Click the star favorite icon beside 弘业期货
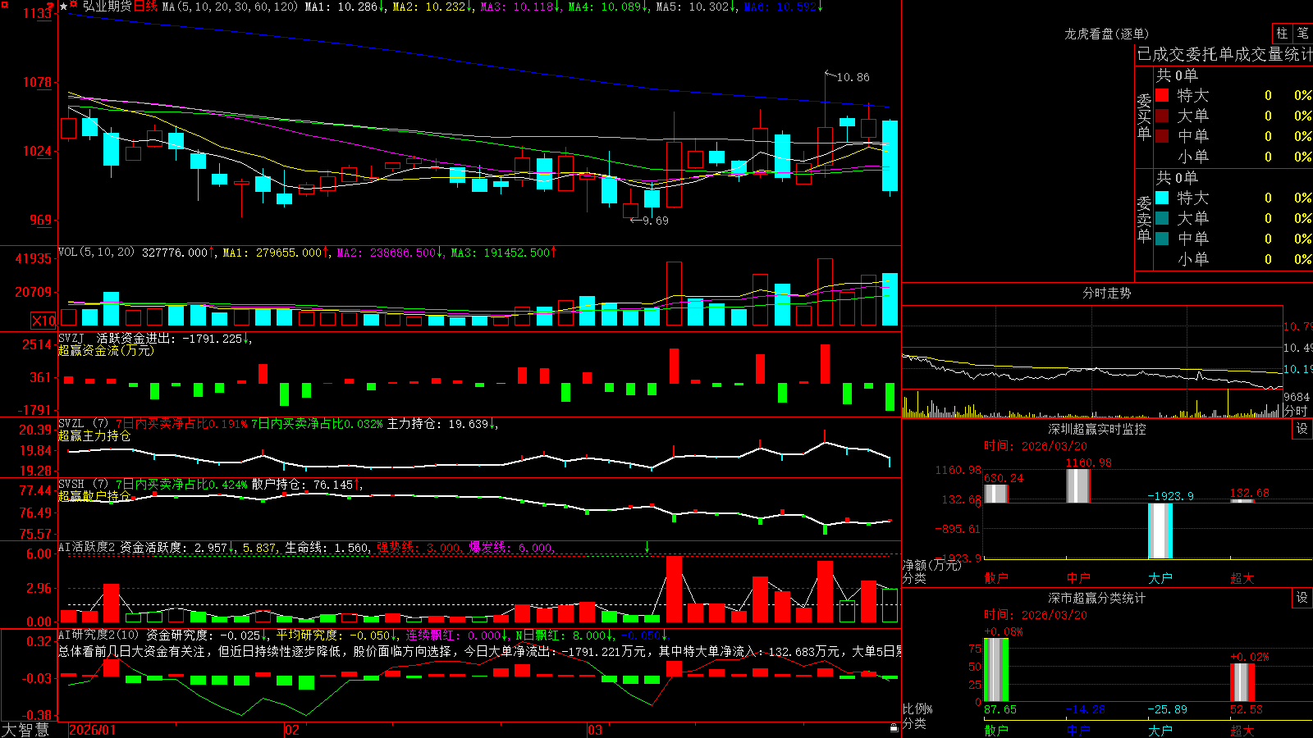The image size is (1313, 738). [64, 7]
